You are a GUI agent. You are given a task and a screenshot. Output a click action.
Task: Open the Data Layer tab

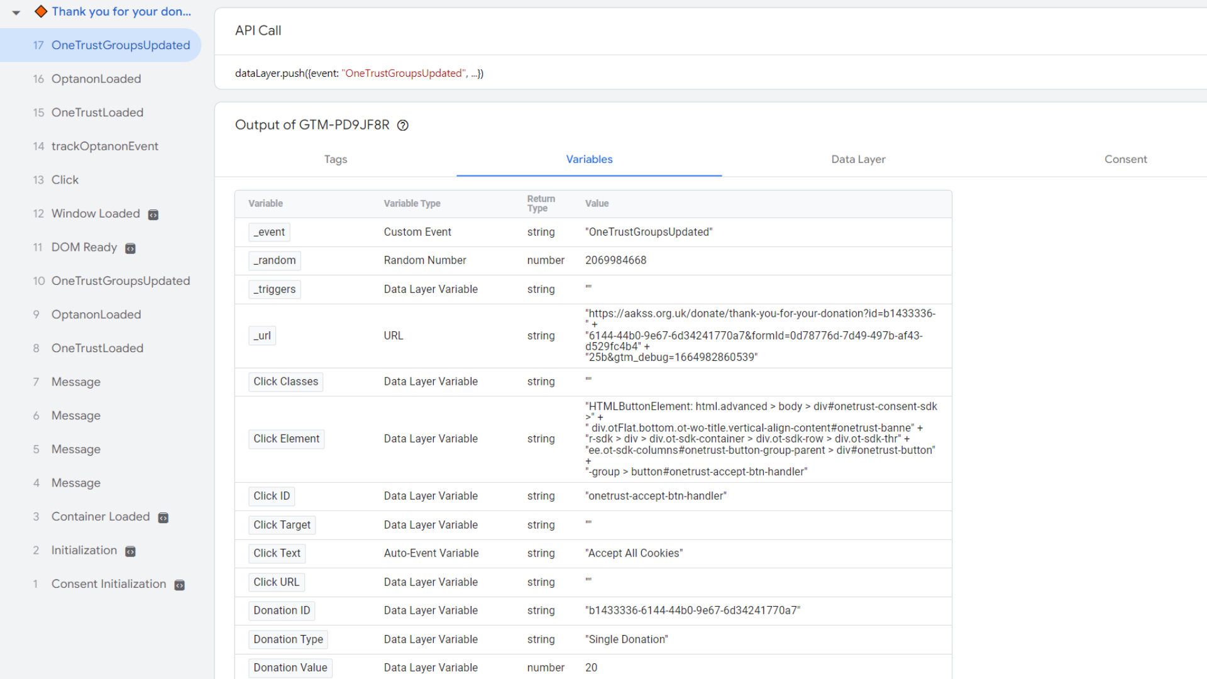858,159
